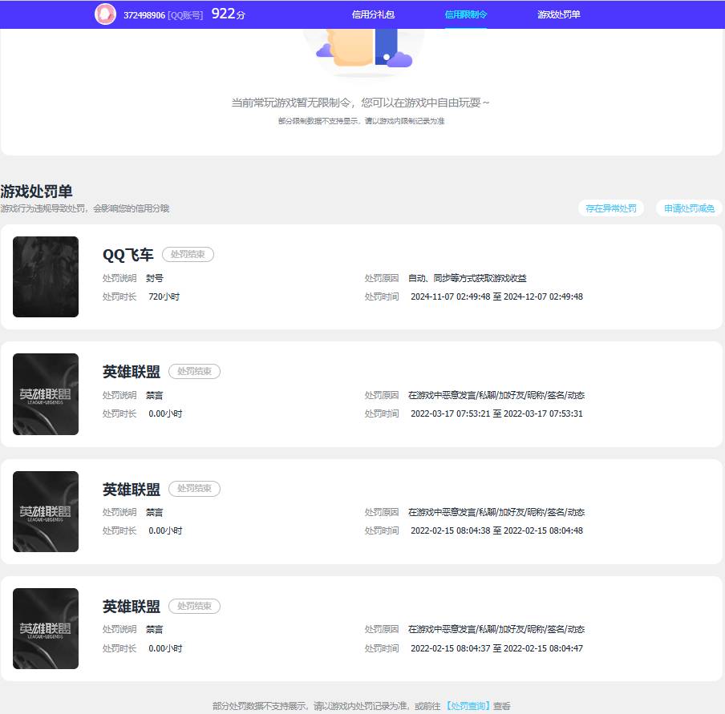Image resolution: width=725 pixels, height=714 pixels.
Task: Switch to the 信用限制令 tab
Action: 466,14
